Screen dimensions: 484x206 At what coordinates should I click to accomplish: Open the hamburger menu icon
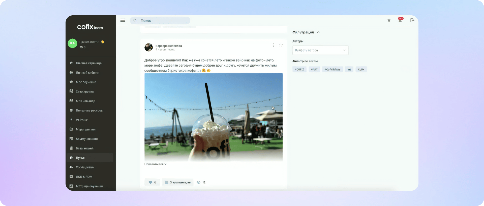(x=123, y=20)
